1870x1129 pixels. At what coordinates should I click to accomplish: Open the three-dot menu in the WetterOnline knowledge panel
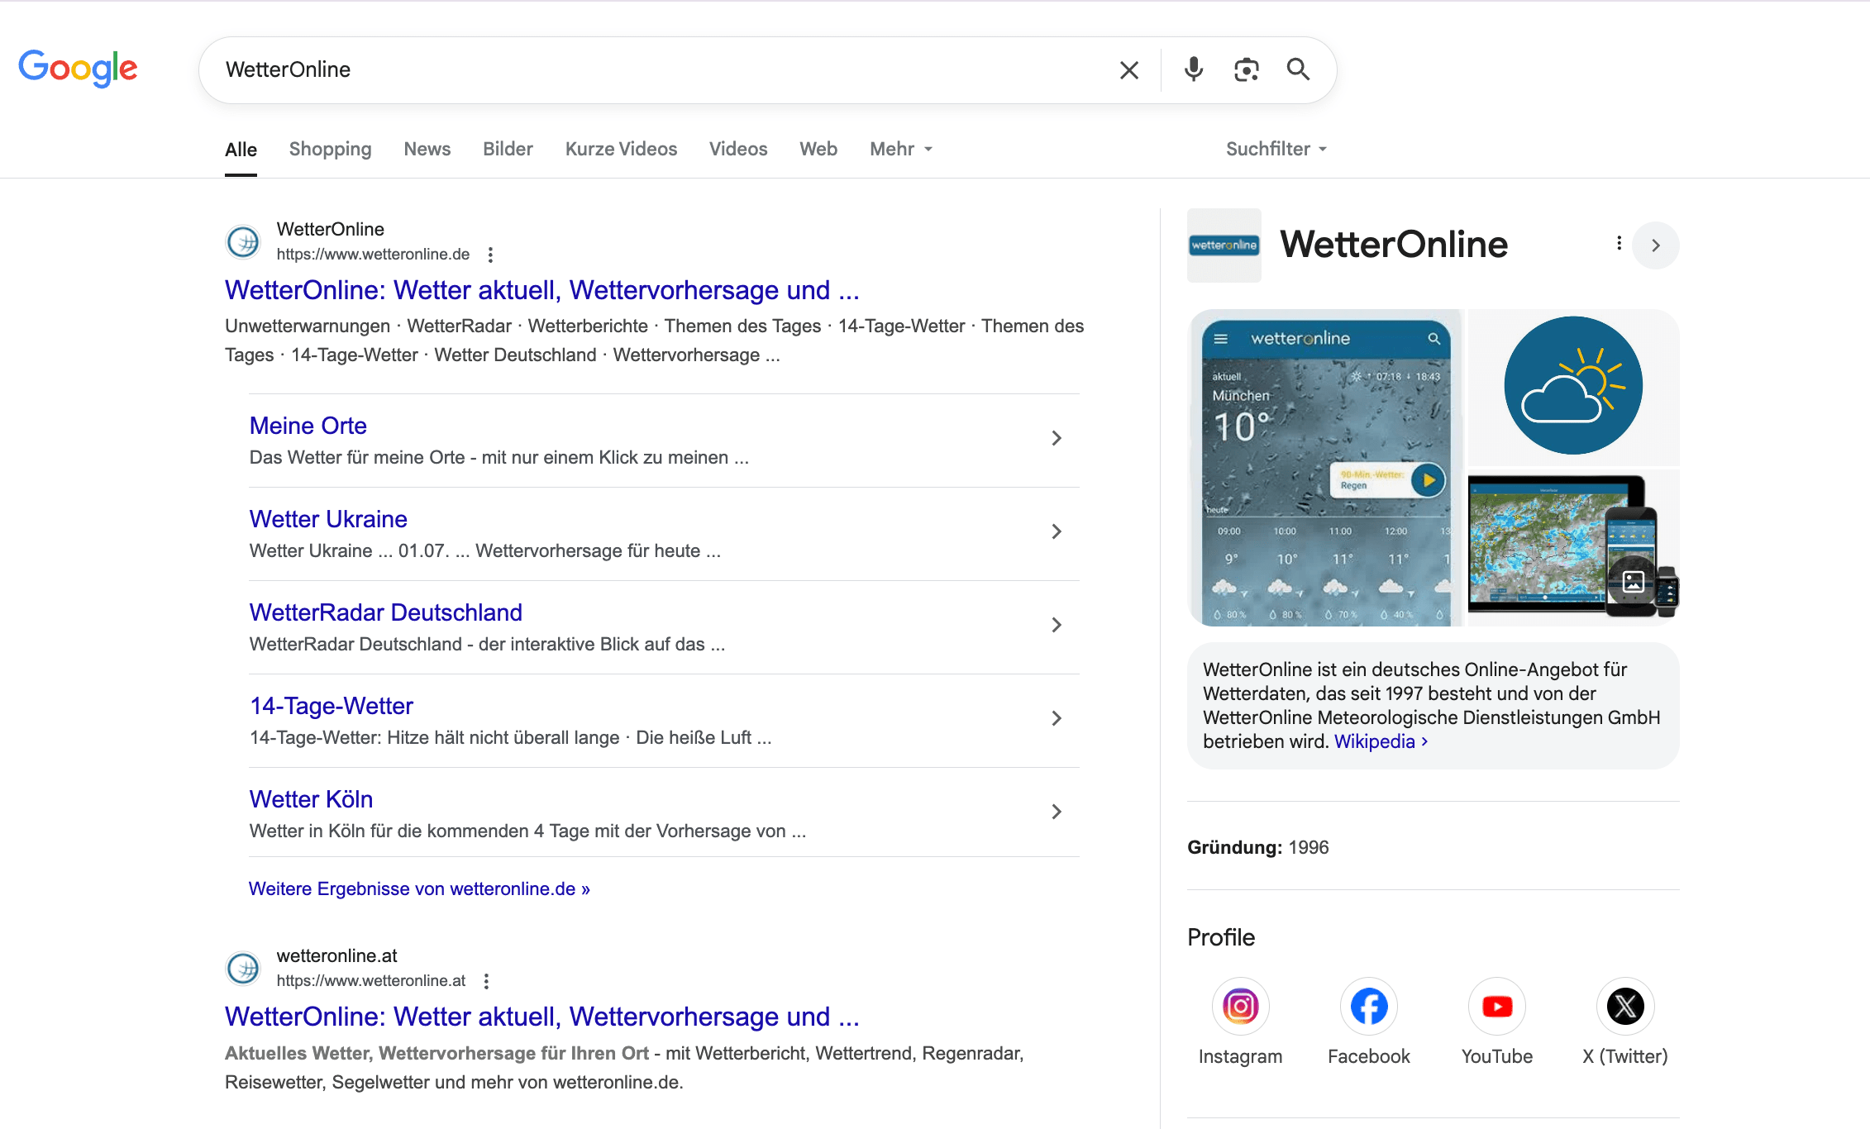click(1619, 243)
